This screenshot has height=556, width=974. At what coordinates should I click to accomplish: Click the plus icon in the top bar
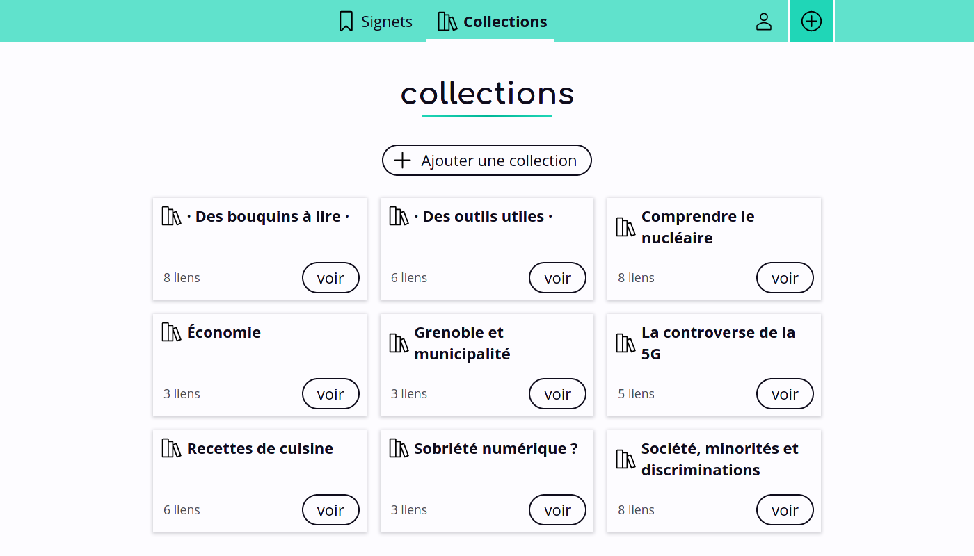pyautogui.click(x=811, y=21)
